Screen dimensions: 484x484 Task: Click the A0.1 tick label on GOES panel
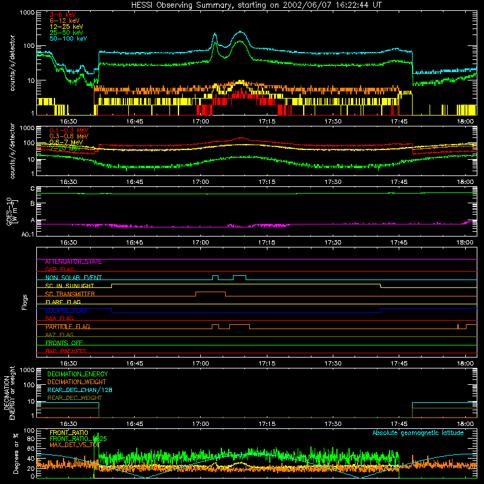(28, 235)
